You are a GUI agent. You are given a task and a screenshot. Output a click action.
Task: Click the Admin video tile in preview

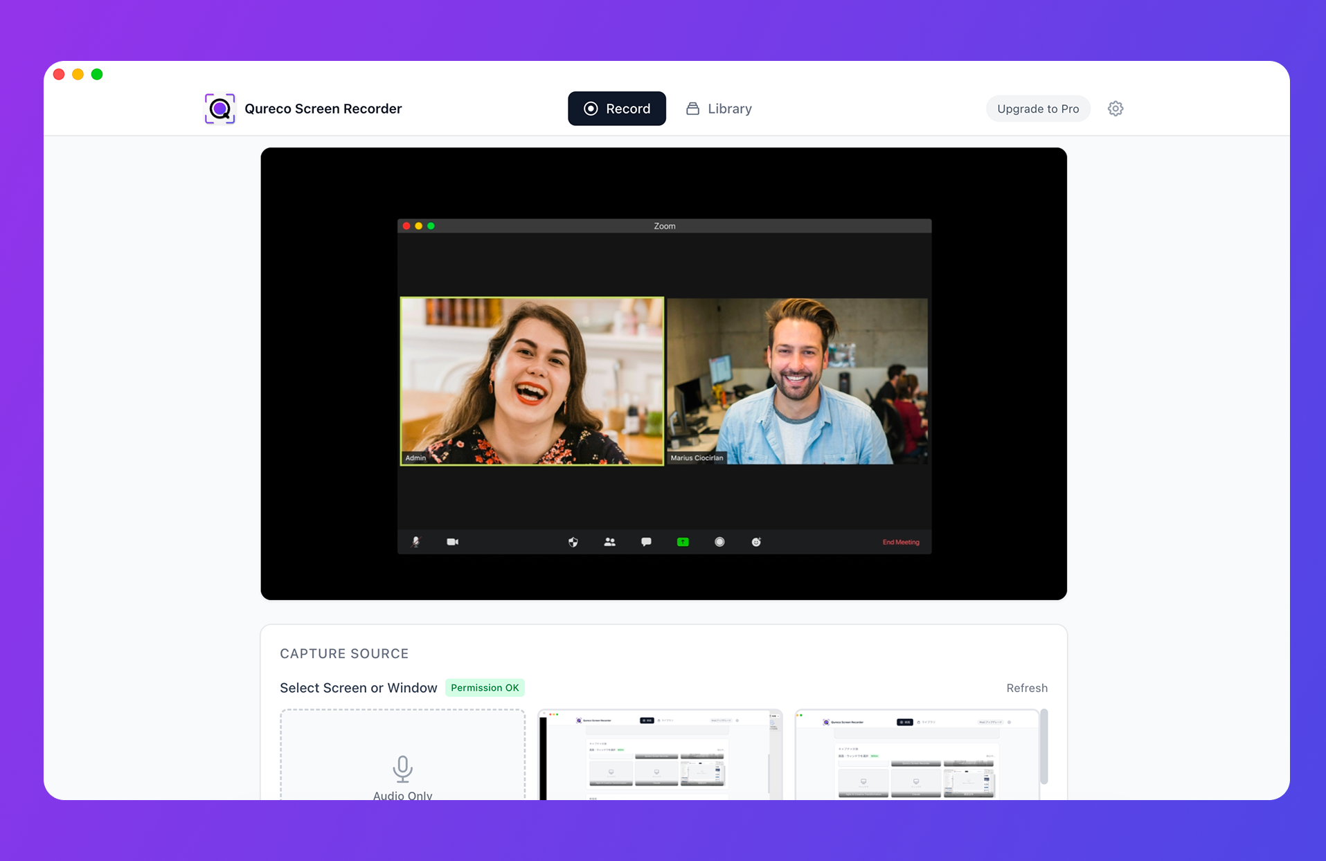click(x=532, y=381)
